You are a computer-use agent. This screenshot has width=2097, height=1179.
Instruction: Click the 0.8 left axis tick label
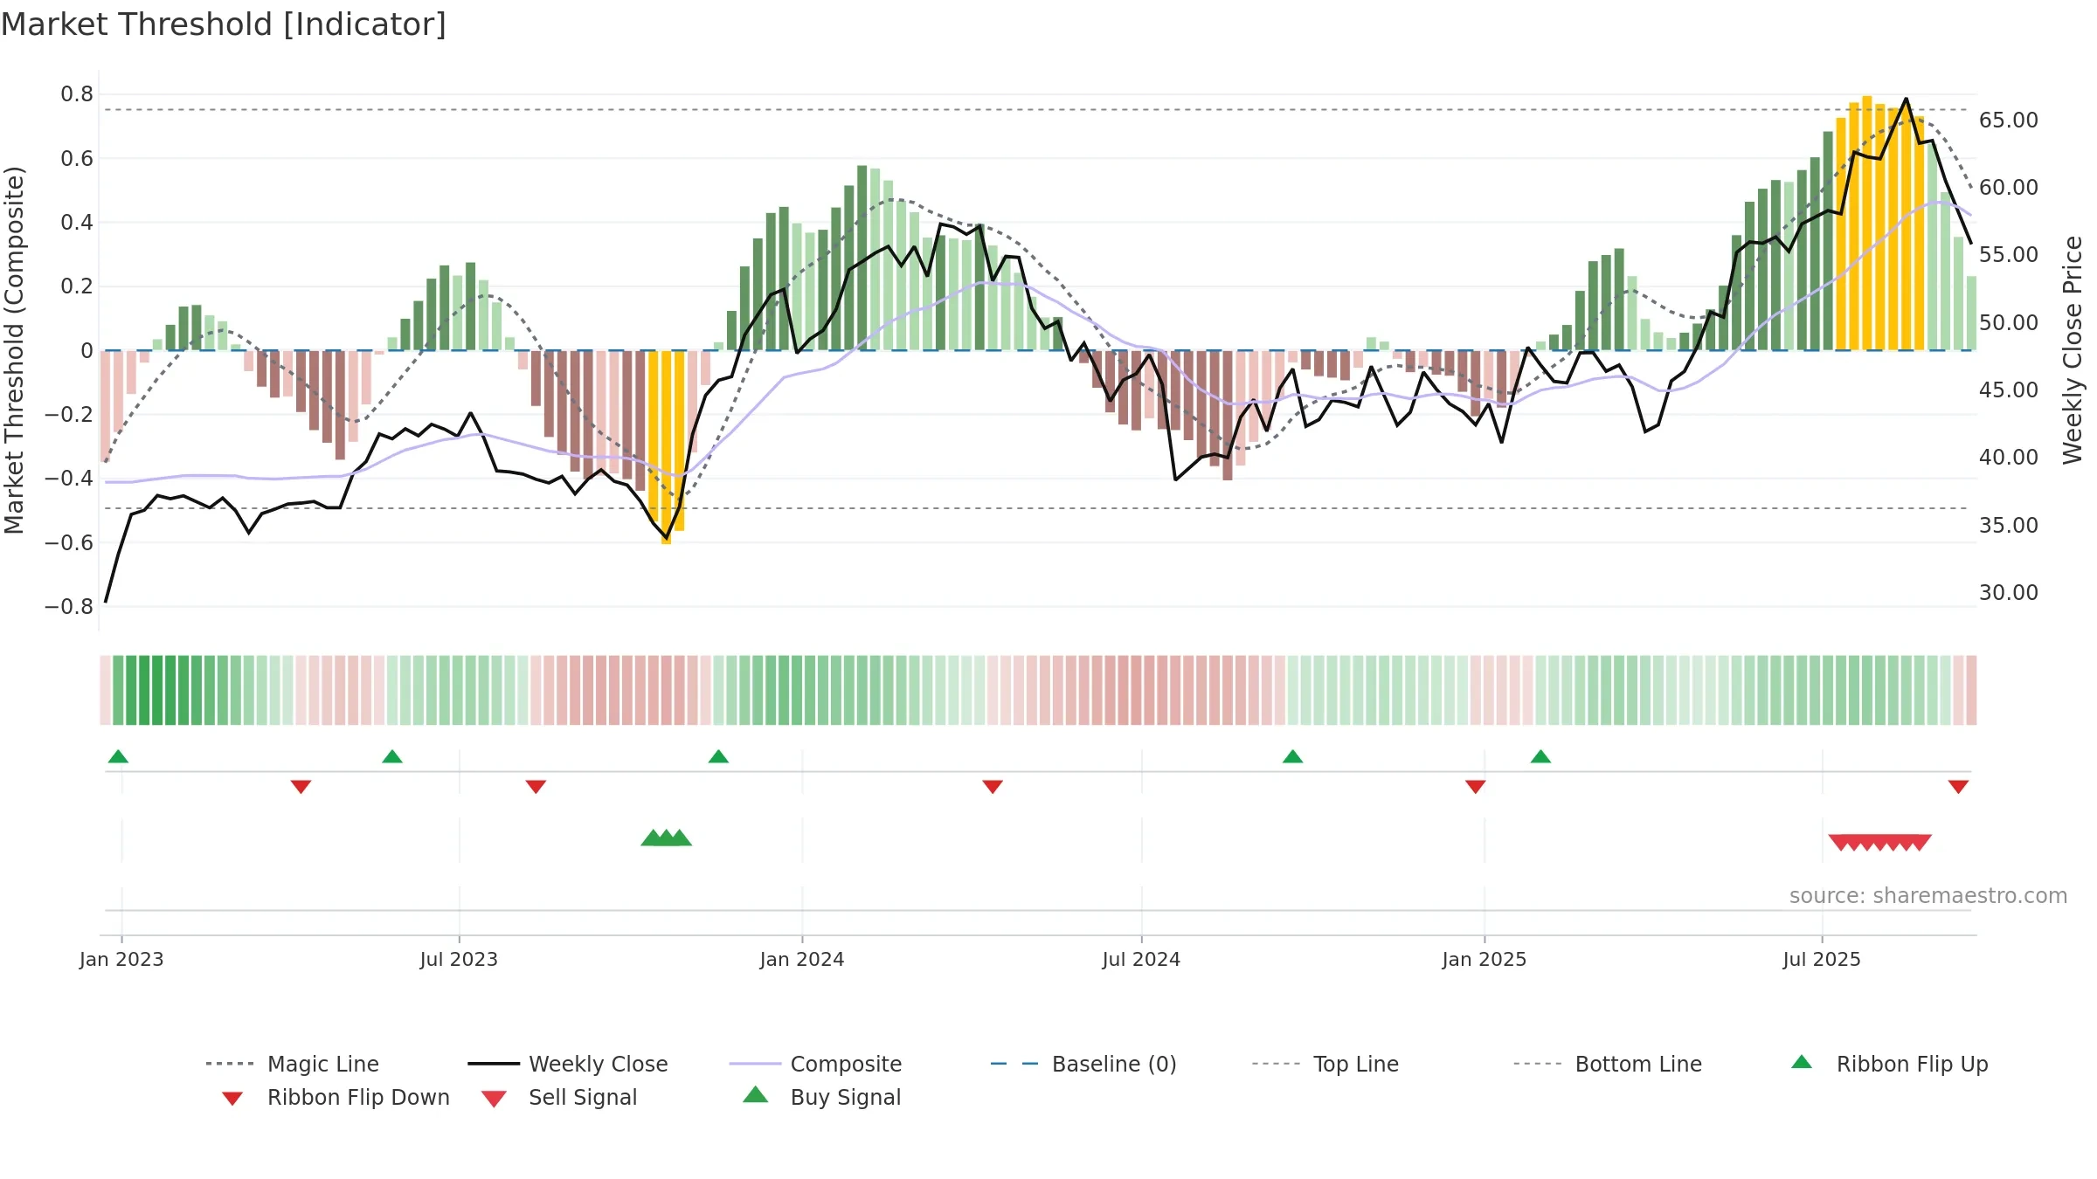tap(77, 94)
